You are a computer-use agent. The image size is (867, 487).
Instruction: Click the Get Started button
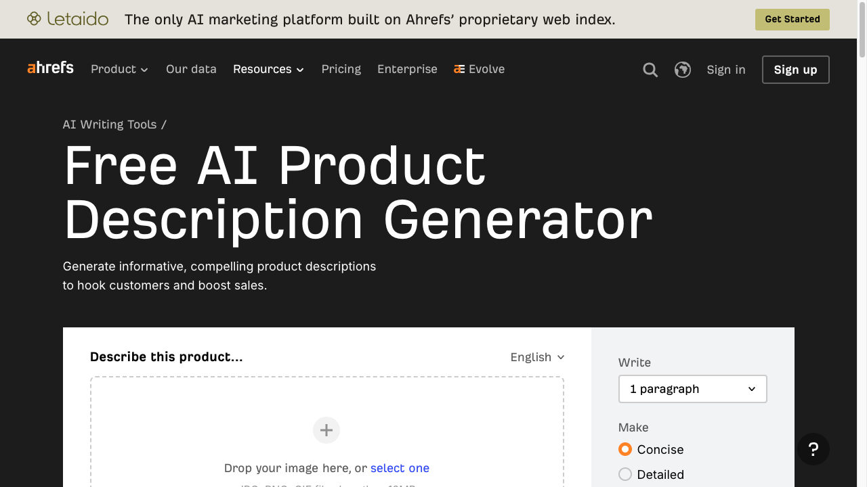tap(792, 19)
